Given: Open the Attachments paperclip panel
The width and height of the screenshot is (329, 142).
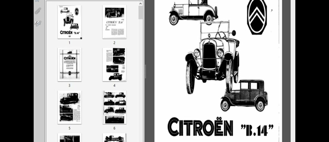Looking at the screenshot, I should pos(38,11).
